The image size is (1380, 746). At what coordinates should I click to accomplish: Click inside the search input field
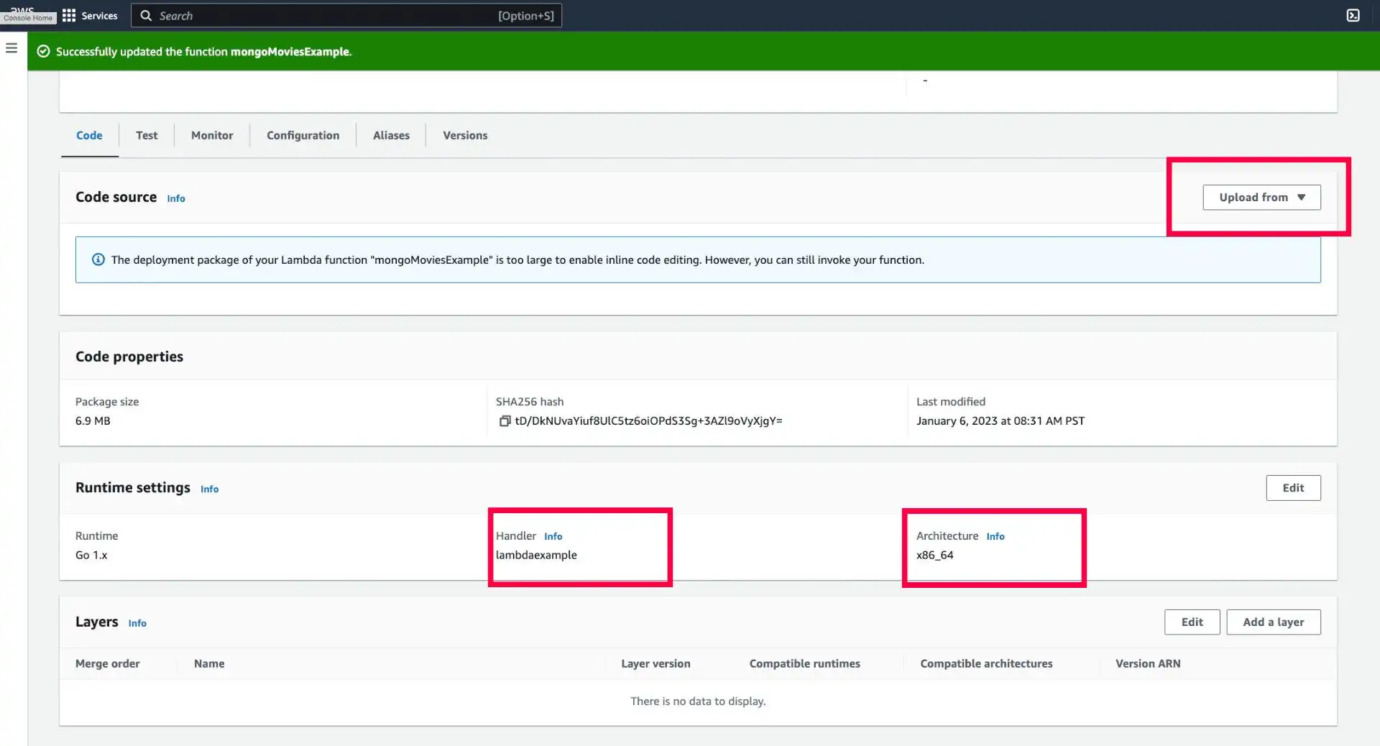pos(323,15)
